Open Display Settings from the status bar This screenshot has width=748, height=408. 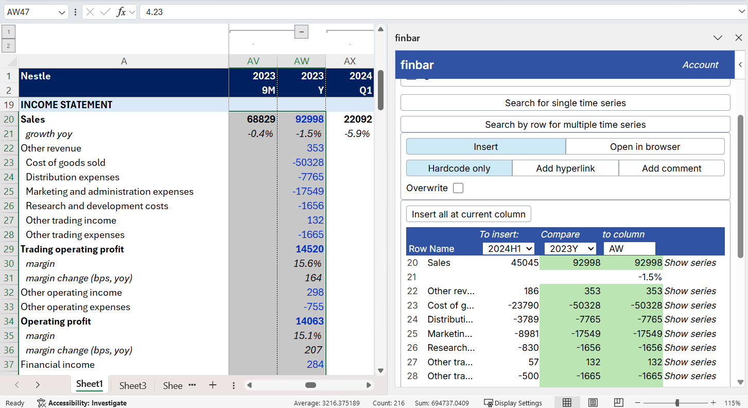pos(513,402)
